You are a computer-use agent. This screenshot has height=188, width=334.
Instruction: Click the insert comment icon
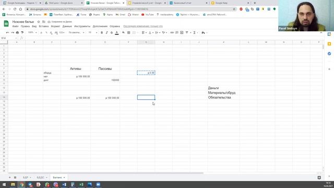(x=177, y=32)
